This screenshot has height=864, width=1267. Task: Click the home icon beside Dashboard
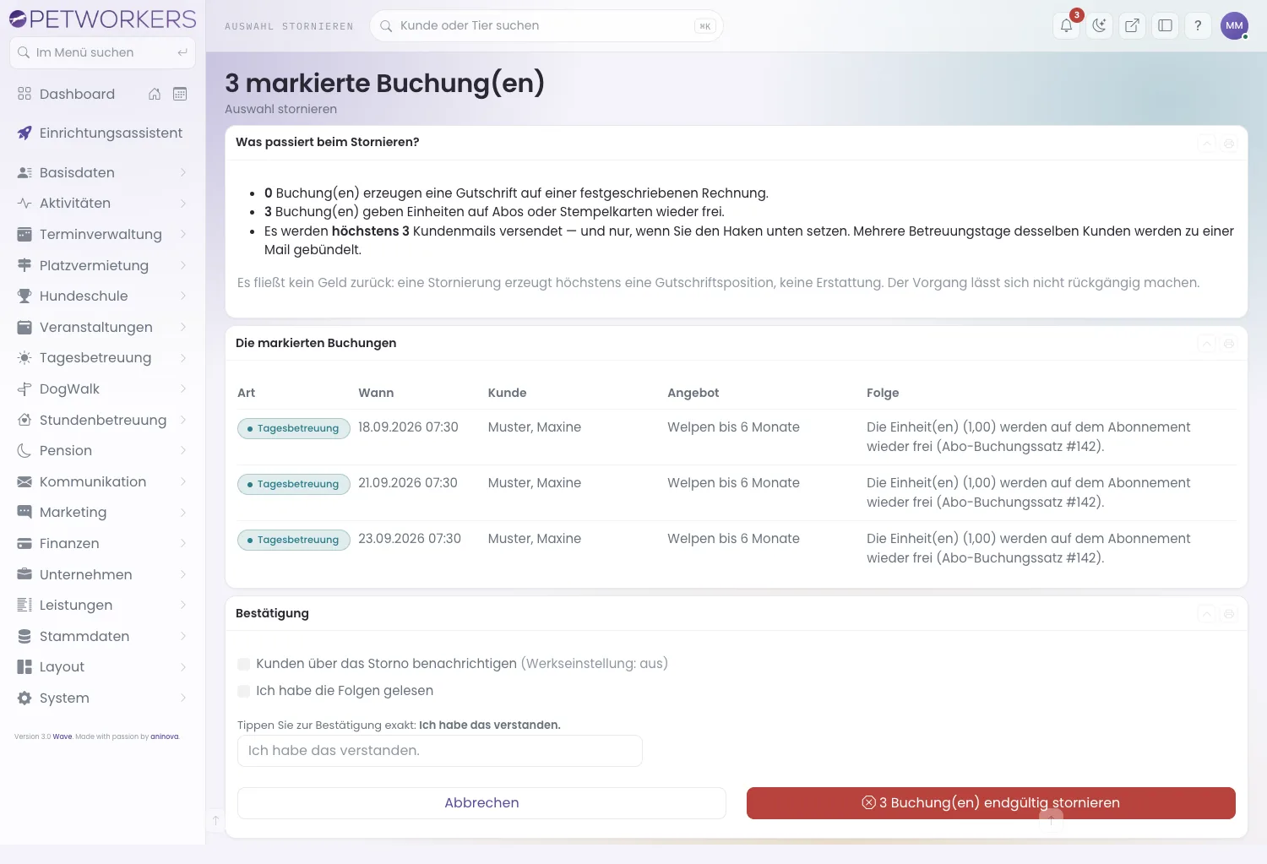coord(155,94)
